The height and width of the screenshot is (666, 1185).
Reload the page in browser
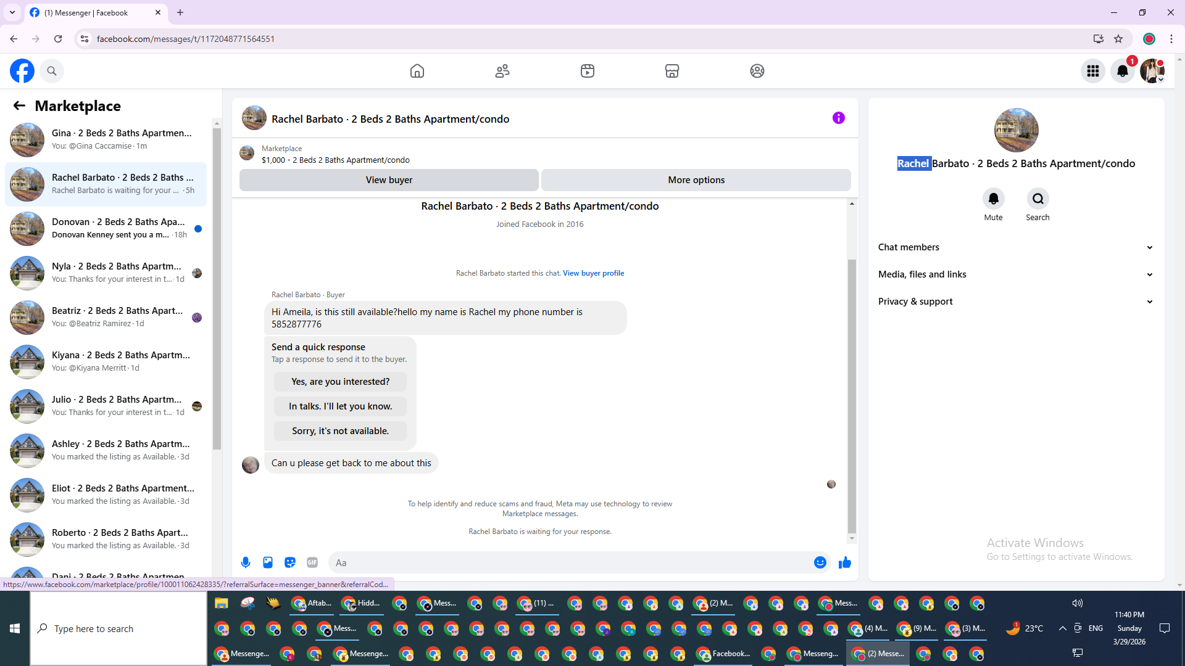click(x=58, y=39)
